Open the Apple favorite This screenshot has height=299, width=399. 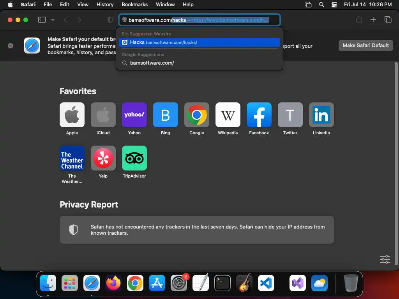72,115
